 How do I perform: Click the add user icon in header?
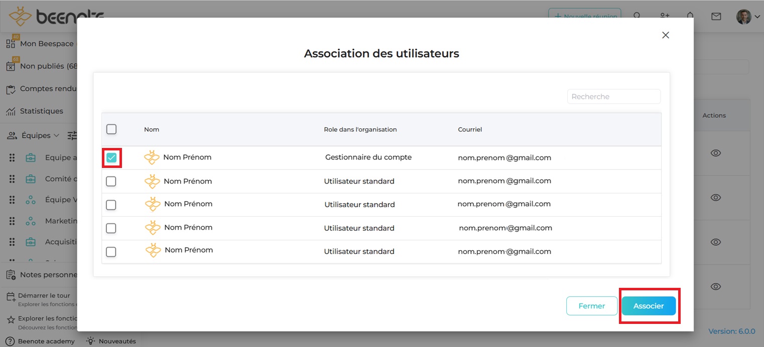pyautogui.click(x=665, y=17)
